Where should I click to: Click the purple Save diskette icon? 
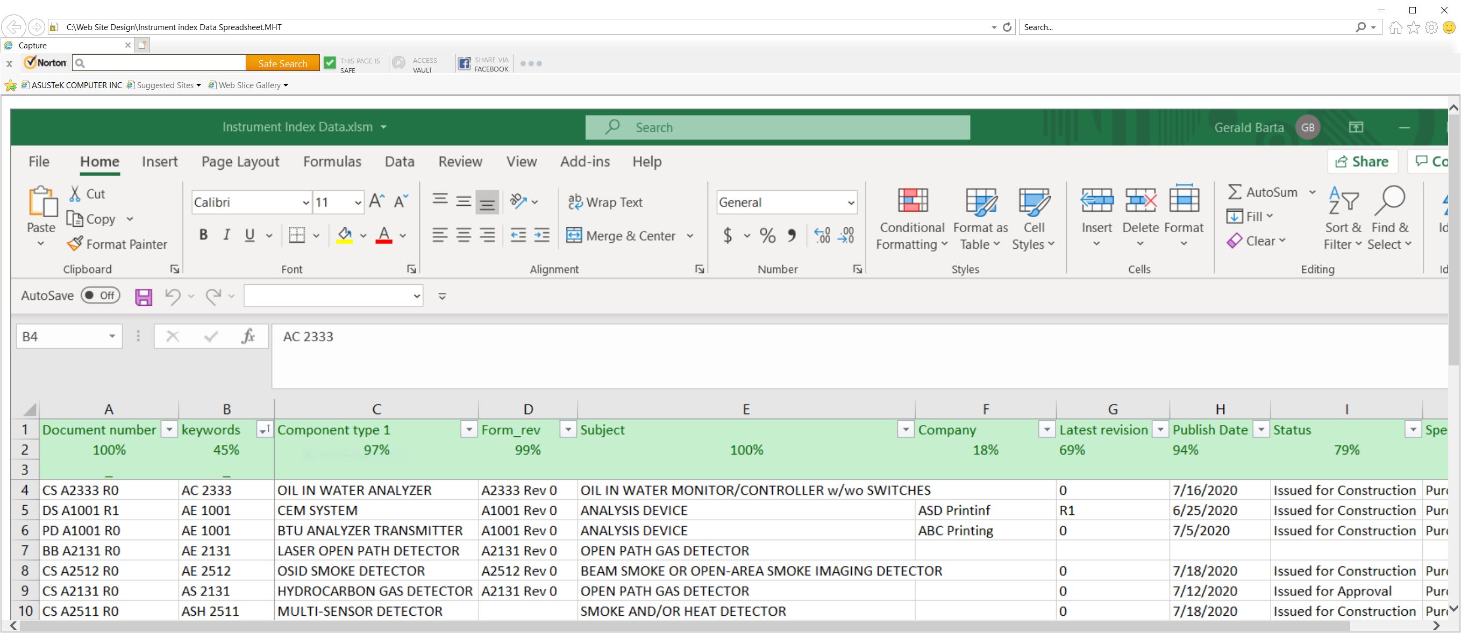coord(144,297)
